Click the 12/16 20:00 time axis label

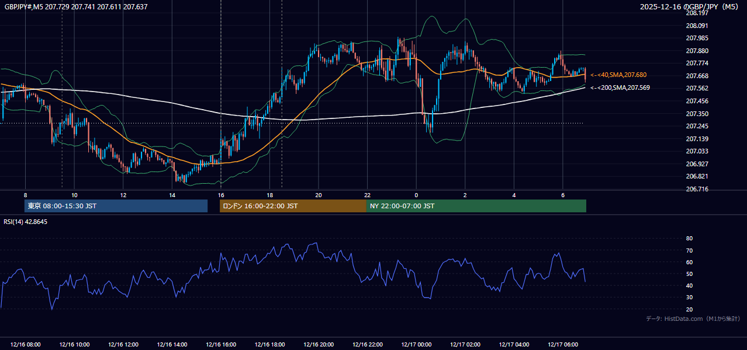coord(319,345)
